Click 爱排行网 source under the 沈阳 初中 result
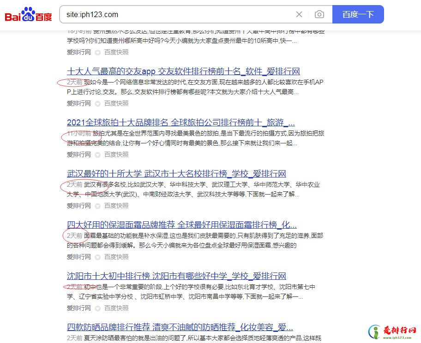Image resolution: width=421 pixels, height=343 pixels. (x=78, y=308)
